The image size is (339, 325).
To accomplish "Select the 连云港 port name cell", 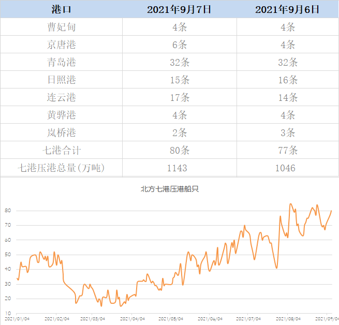I will [62, 97].
